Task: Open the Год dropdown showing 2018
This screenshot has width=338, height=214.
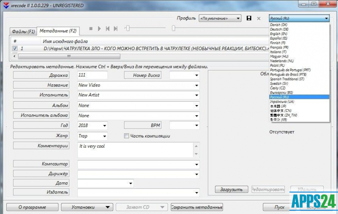Action: point(93,125)
